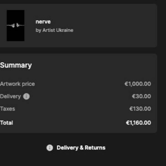The width and height of the screenshot is (166, 166).
Task: Open the nerve artwork thumbnail
Action: (15, 25)
